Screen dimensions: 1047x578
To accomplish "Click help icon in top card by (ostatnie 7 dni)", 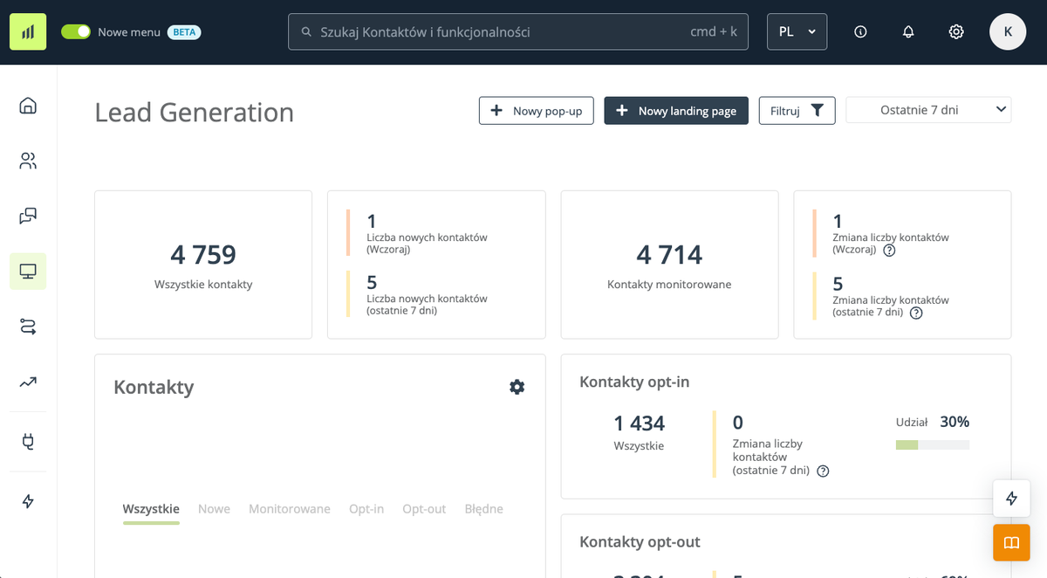I will pos(916,313).
